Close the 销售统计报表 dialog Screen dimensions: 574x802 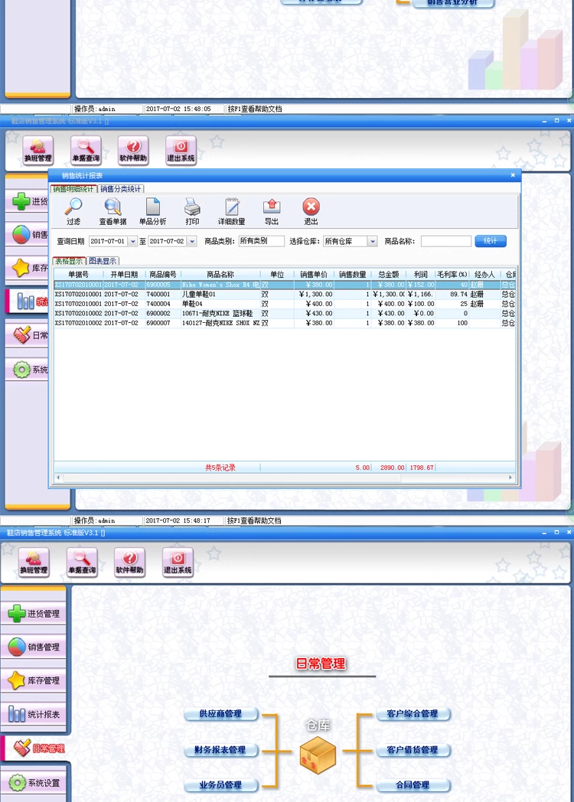(x=513, y=175)
